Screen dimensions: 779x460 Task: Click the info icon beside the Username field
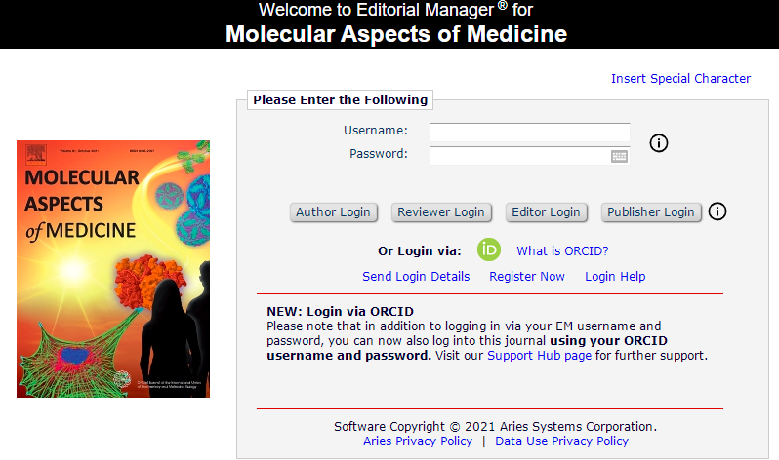click(658, 143)
